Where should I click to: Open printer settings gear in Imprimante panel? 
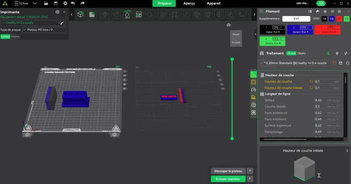click(58, 12)
